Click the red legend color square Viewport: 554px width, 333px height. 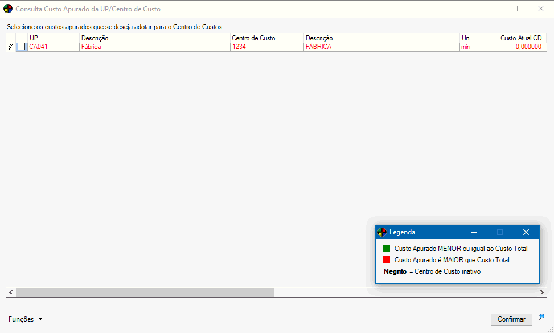[386, 260]
